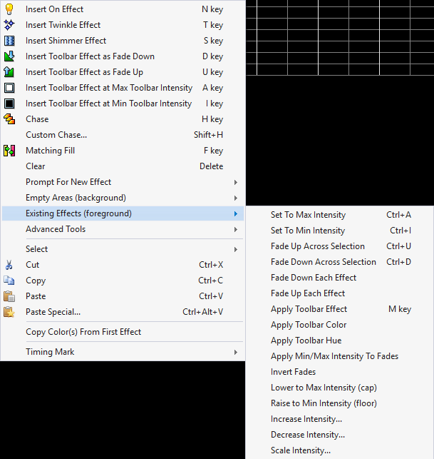Click the Insert Shimmer Effect label
Screen dimensions: 434x459
(x=66, y=41)
